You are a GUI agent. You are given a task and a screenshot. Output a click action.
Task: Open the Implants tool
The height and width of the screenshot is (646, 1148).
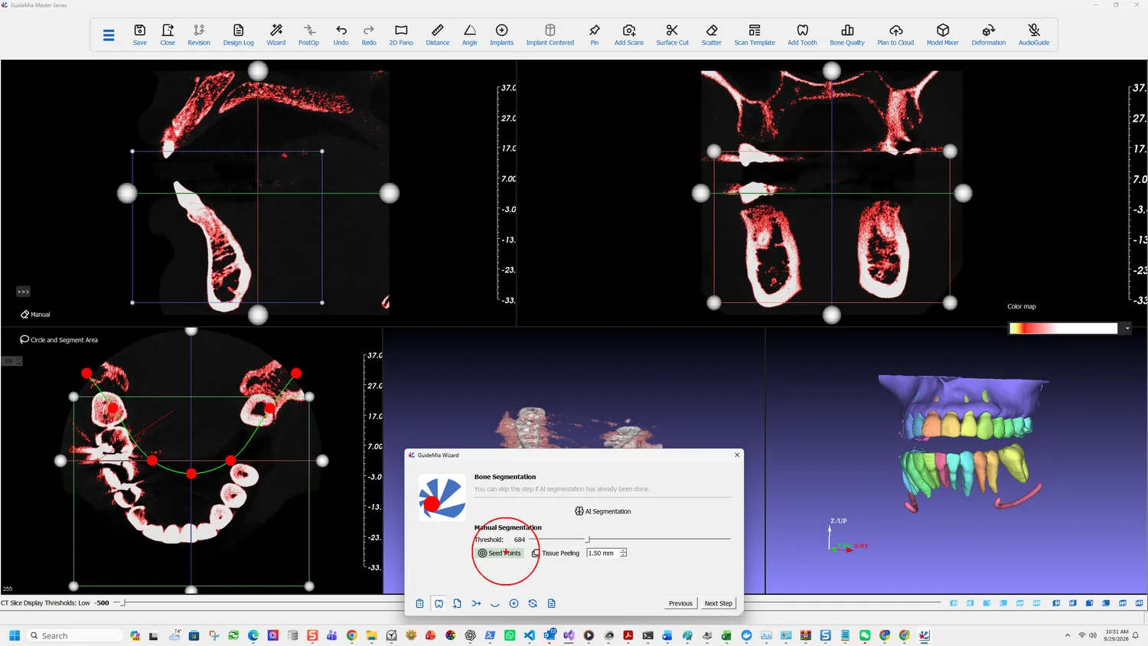[502, 34]
